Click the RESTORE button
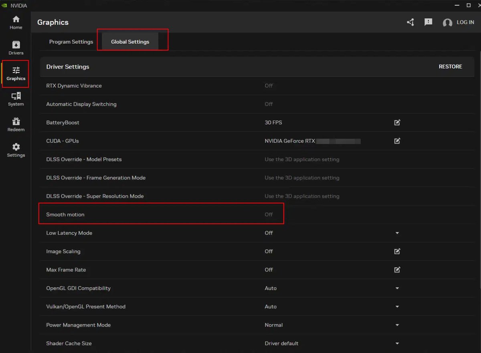This screenshot has height=353, width=481. 450,67
